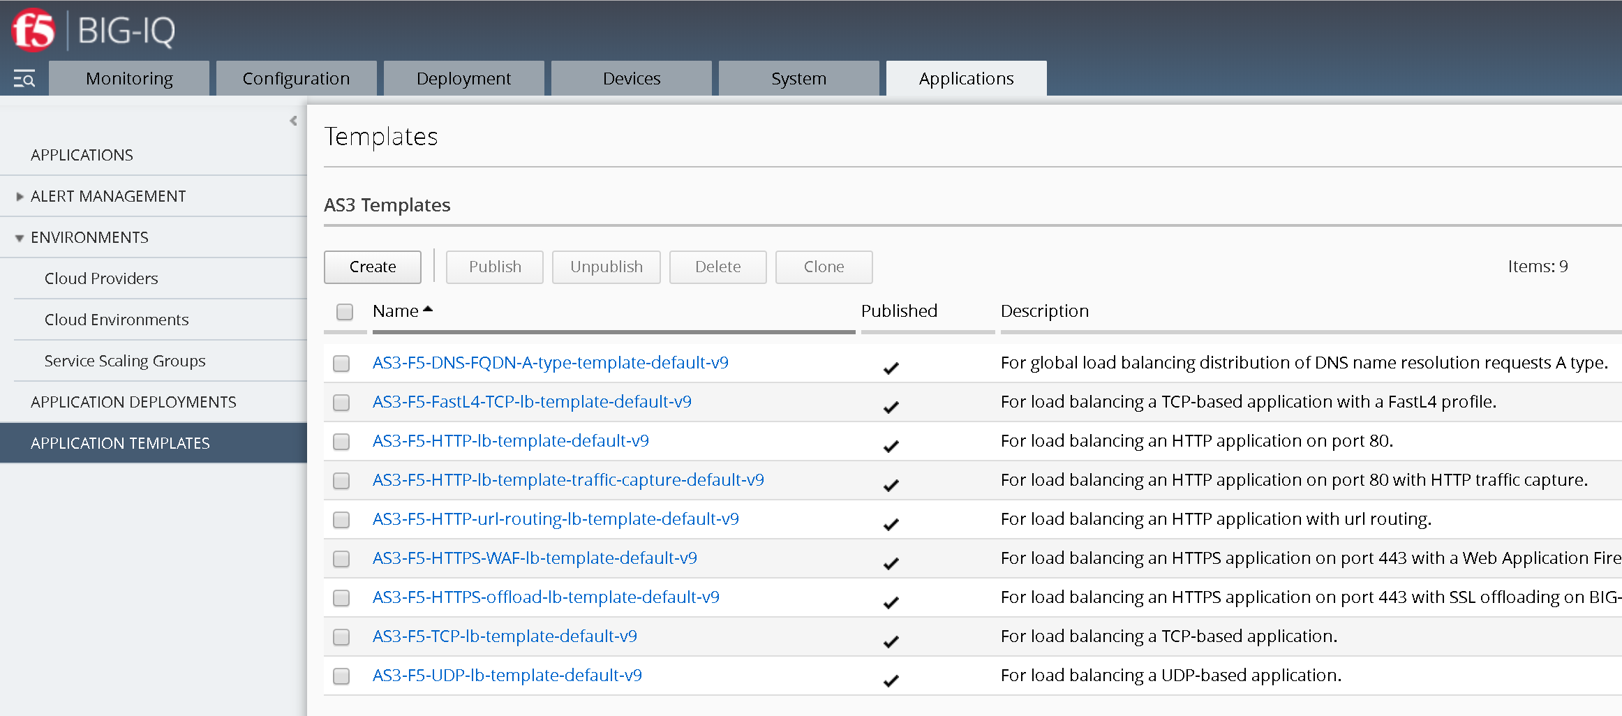Toggle the select-all templates checkbox
The width and height of the screenshot is (1622, 716).
tap(345, 311)
